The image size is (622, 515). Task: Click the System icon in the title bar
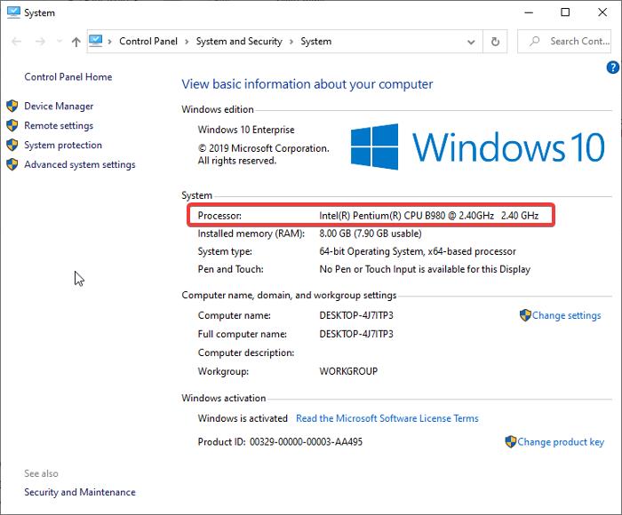click(12, 12)
